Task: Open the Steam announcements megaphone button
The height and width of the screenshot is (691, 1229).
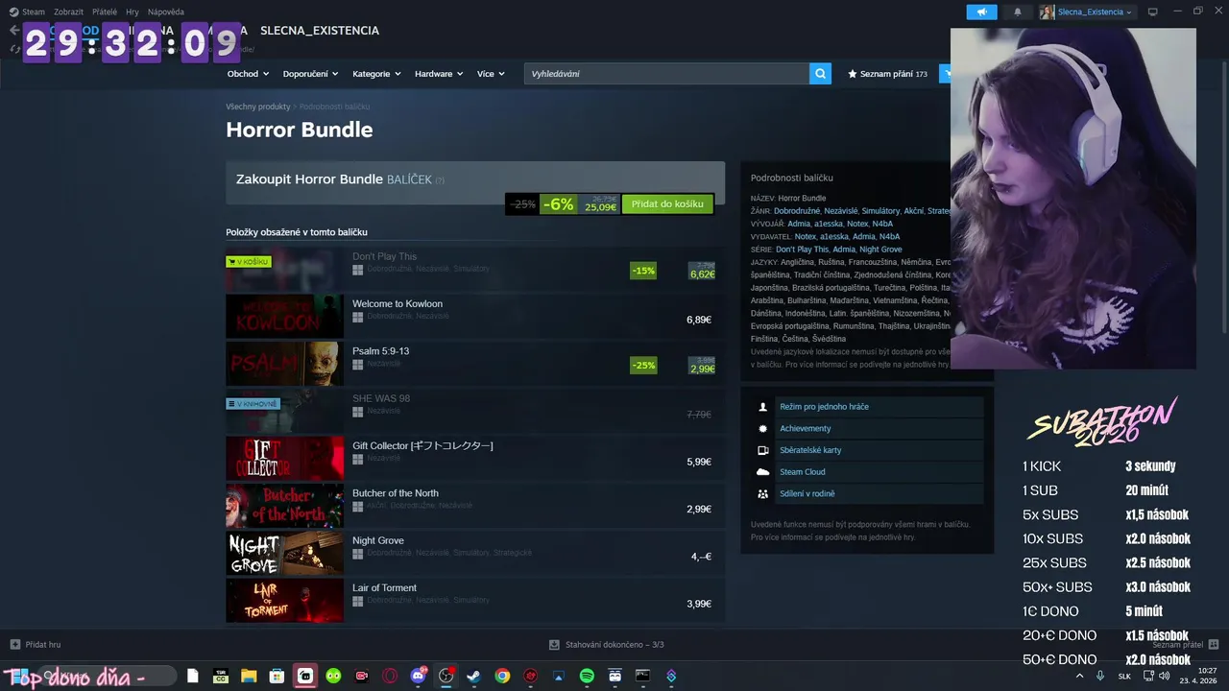Action: pos(981,12)
